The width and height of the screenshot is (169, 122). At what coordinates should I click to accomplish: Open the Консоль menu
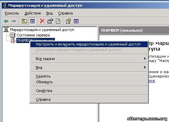tap(12, 13)
